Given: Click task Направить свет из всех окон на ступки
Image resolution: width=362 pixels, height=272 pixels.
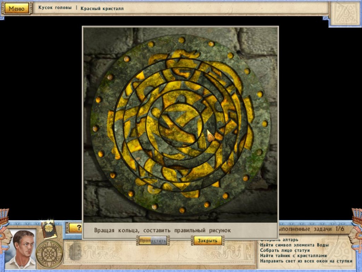Looking at the screenshot, I should [306, 261].
